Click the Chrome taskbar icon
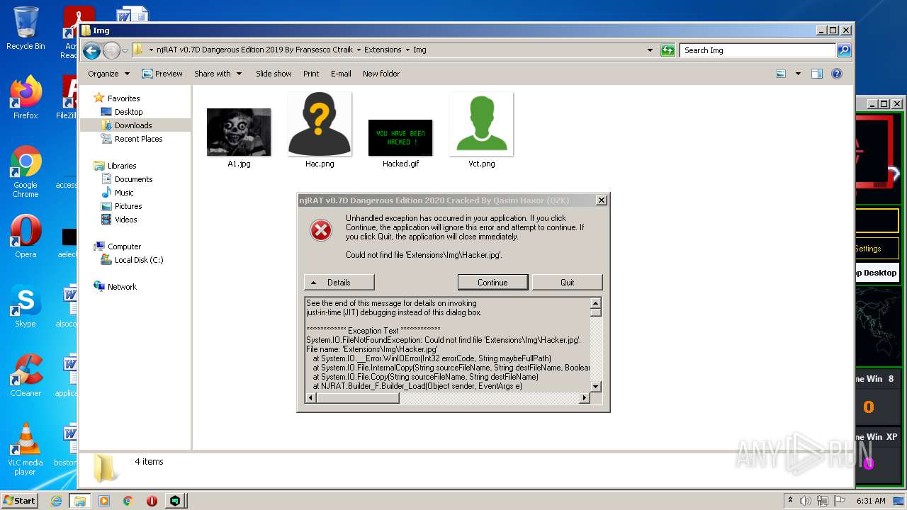Screen dimensions: 907x510 pos(128,501)
